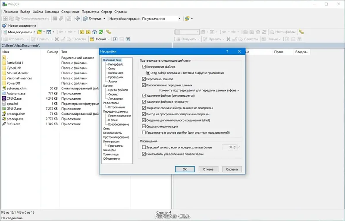This screenshot has width=345, height=221.
Task: Open the remote panel path combo box
Action: (x=187, y=32)
